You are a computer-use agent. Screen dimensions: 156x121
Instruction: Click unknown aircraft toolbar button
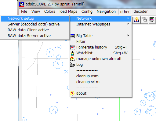point(136,20)
